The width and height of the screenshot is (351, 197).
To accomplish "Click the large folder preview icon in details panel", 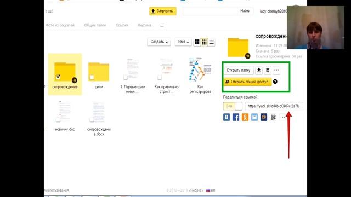I will tap(238, 48).
